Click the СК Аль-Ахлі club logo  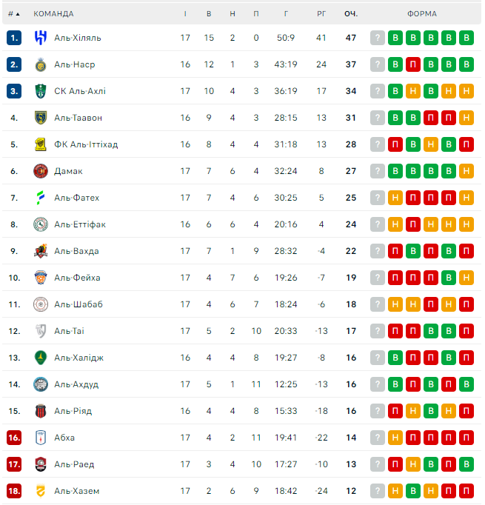coord(40,91)
